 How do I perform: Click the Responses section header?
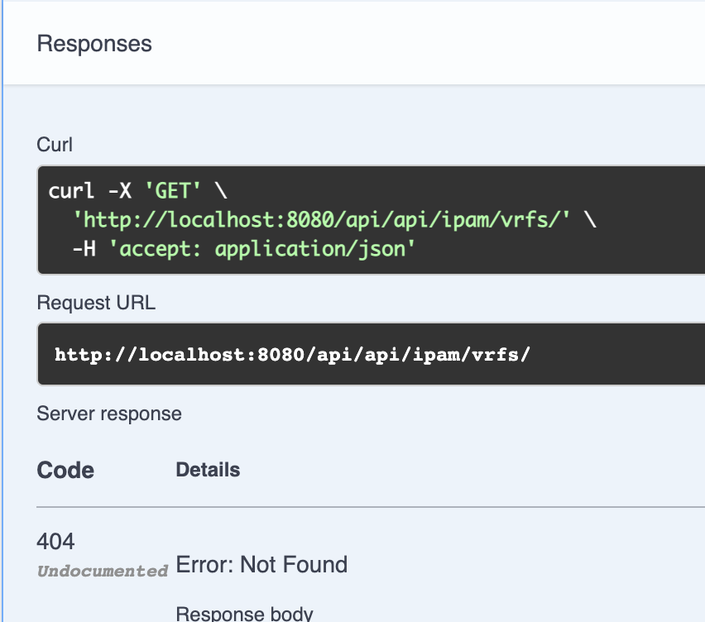94,43
